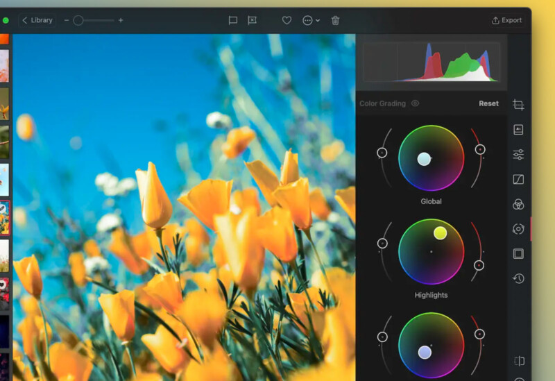Click the zoom out minus button
The width and height of the screenshot is (555, 381).
[x=66, y=20]
